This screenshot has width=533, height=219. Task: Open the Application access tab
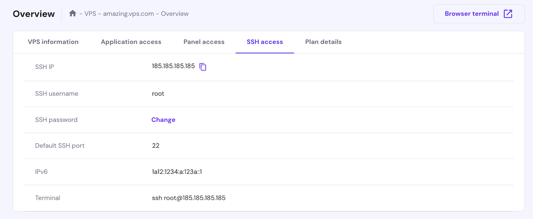131,42
